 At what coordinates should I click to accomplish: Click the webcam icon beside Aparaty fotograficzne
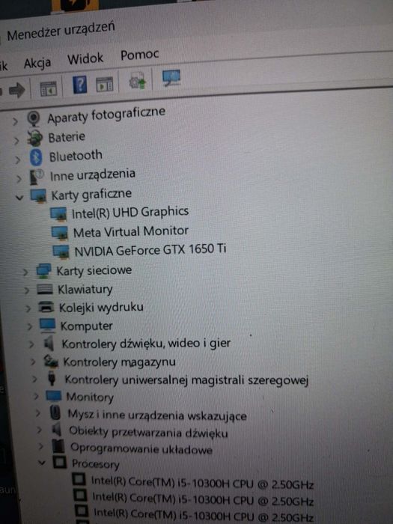[x=34, y=118]
